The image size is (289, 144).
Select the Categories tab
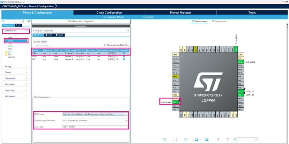click(8, 25)
